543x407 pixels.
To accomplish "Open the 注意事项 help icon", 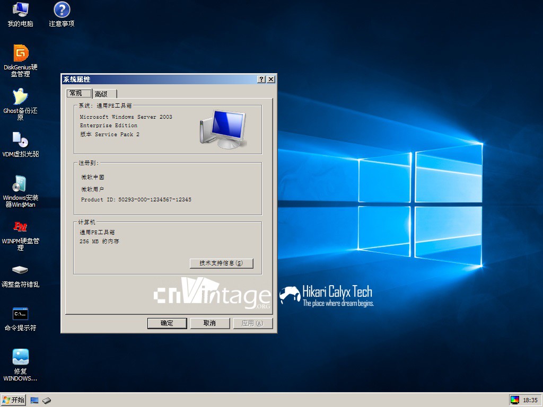I will (x=62, y=14).
